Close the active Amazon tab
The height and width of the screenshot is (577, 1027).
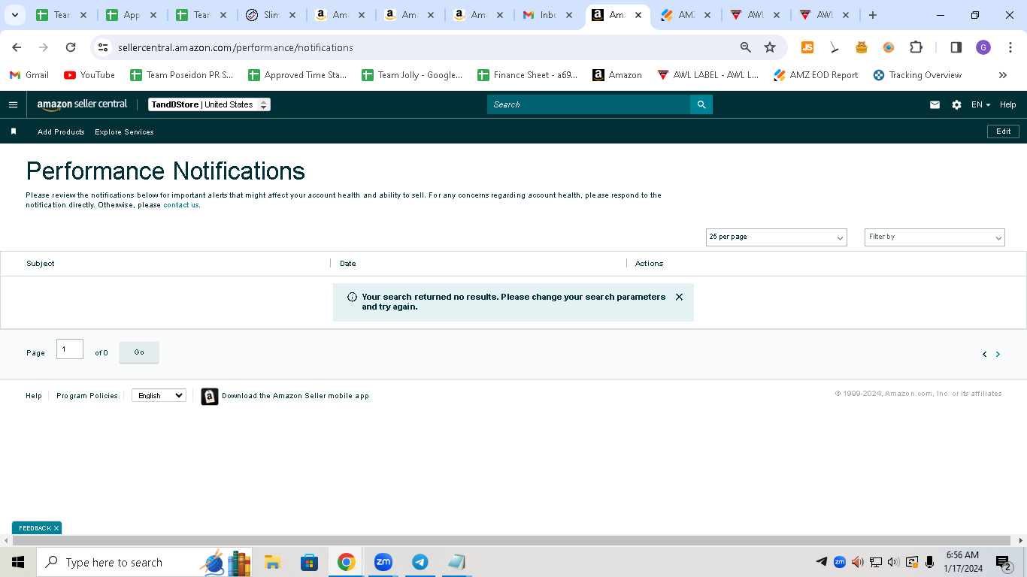(x=638, y=15)
